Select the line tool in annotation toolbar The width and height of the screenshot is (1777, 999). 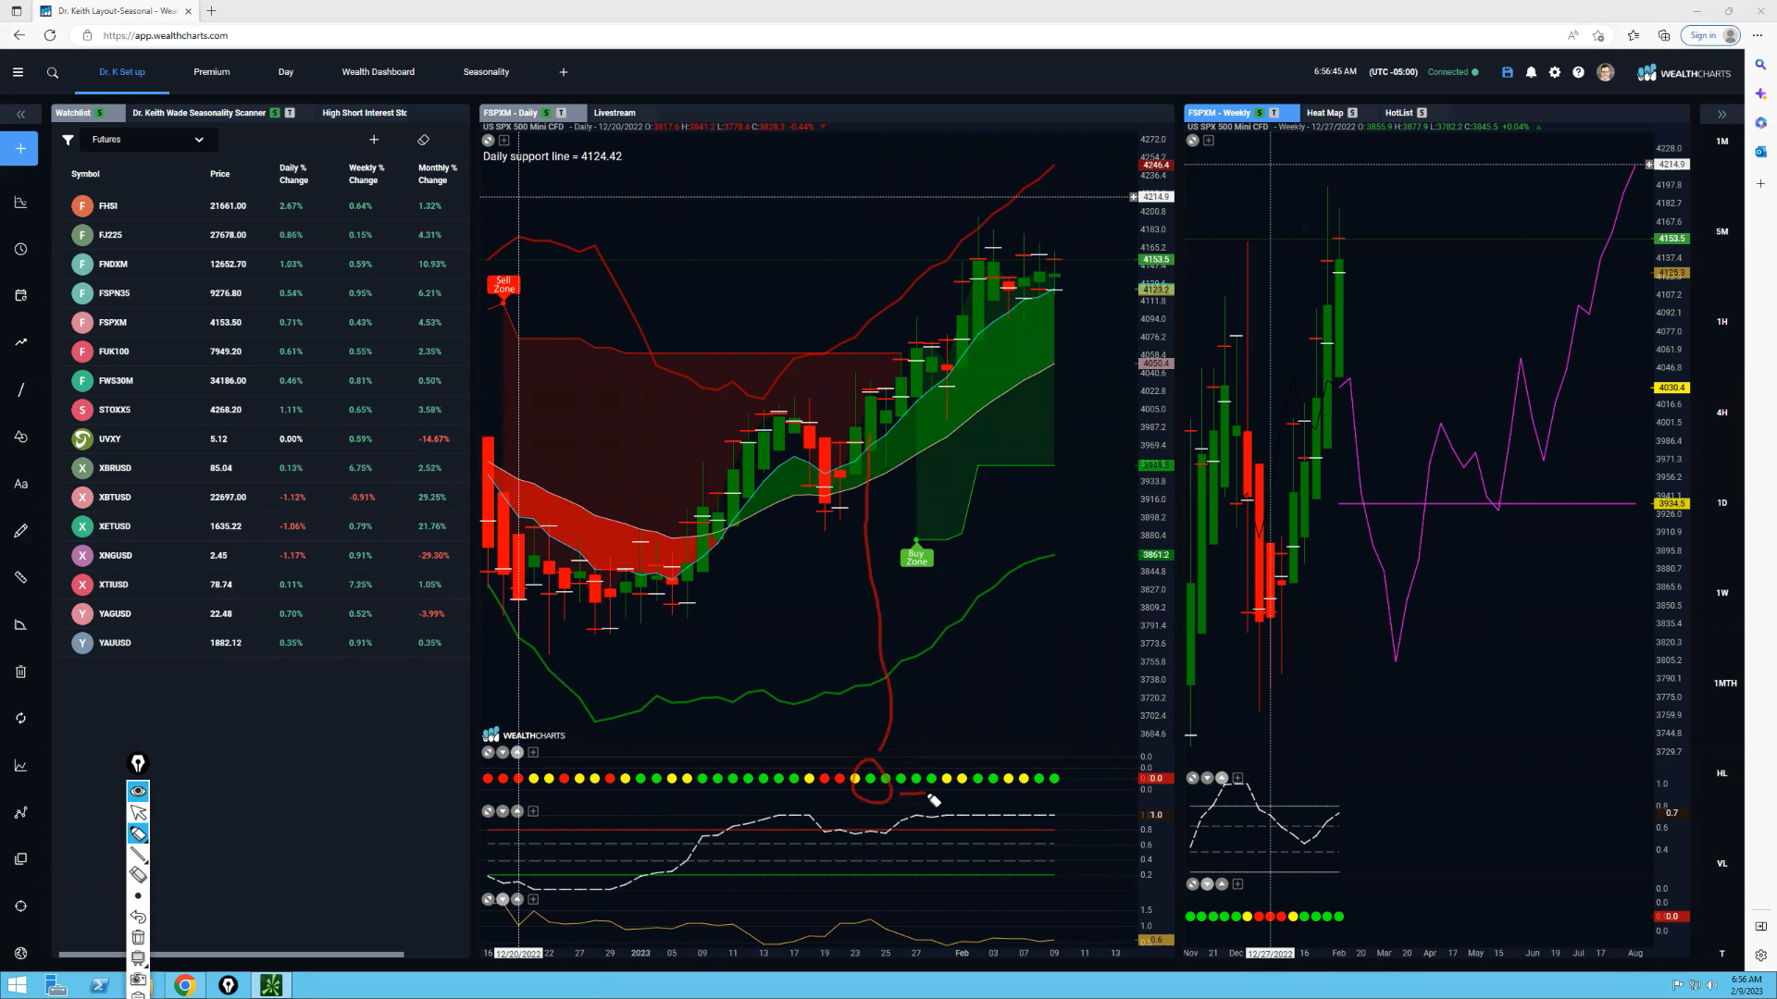tap(138, 854)
